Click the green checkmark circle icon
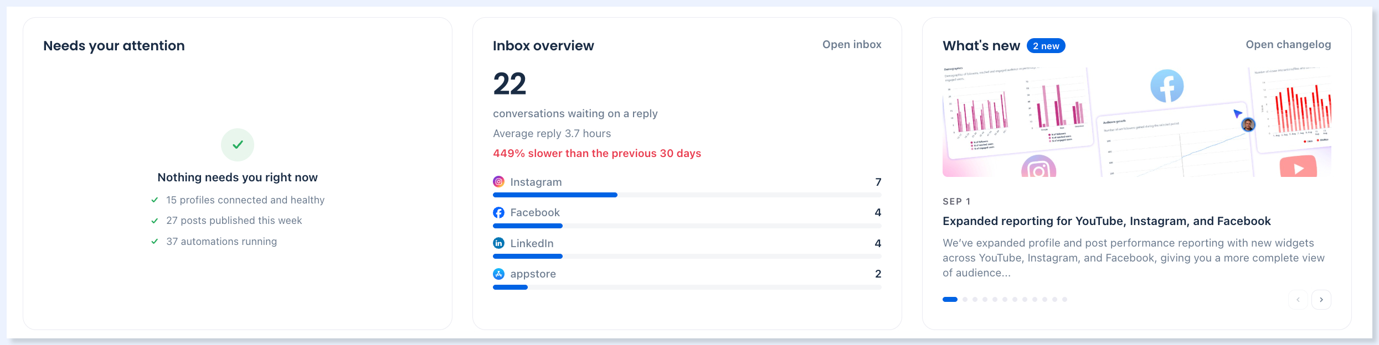Screen dimensions: 1379x345 pos(238,145)
